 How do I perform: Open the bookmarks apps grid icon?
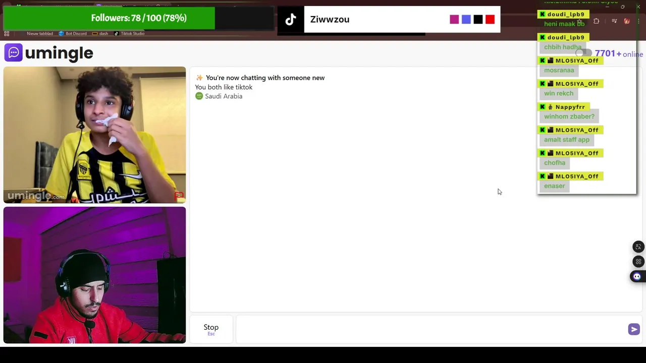click(x=7, y=33)
